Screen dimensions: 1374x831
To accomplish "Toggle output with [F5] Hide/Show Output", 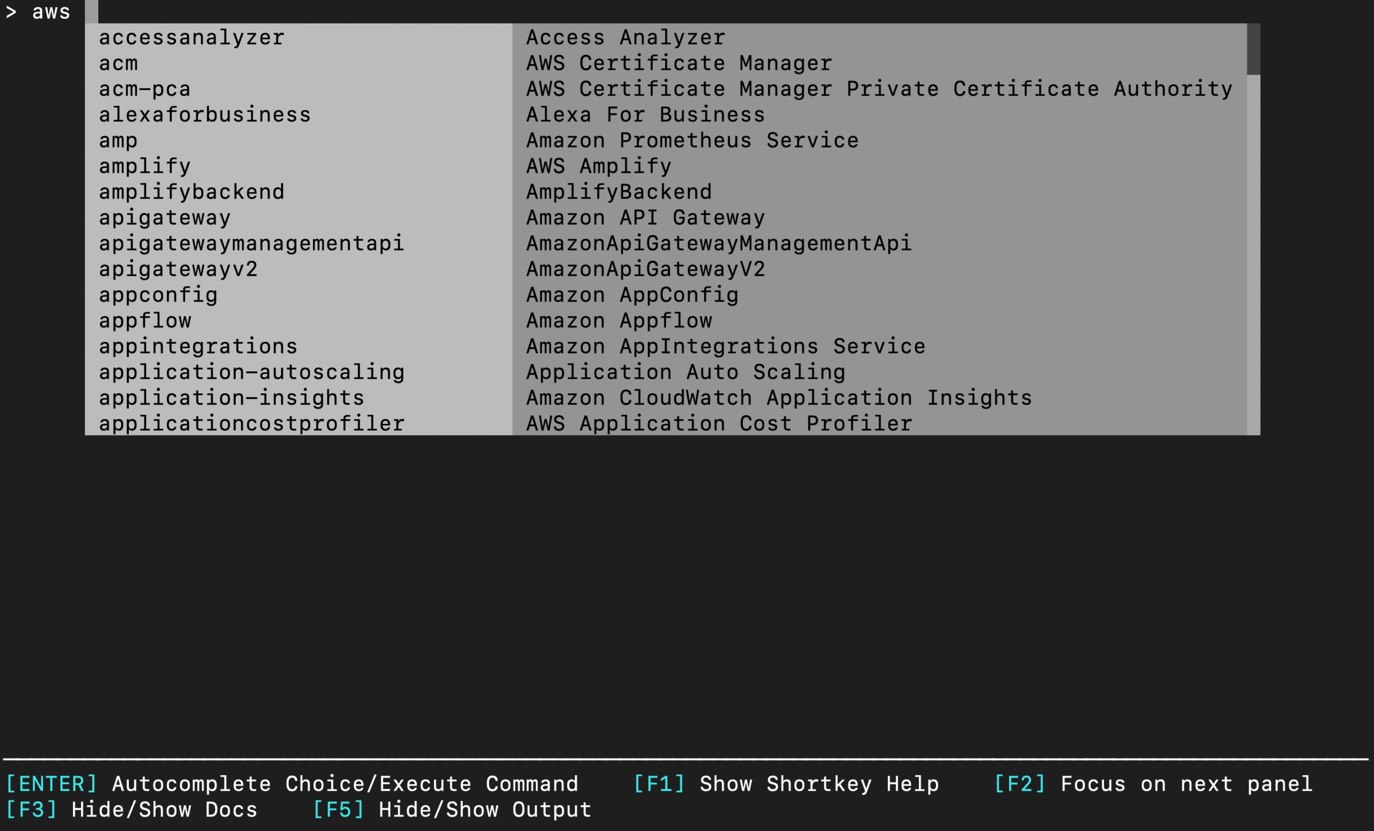I will (x=452, y=809).
